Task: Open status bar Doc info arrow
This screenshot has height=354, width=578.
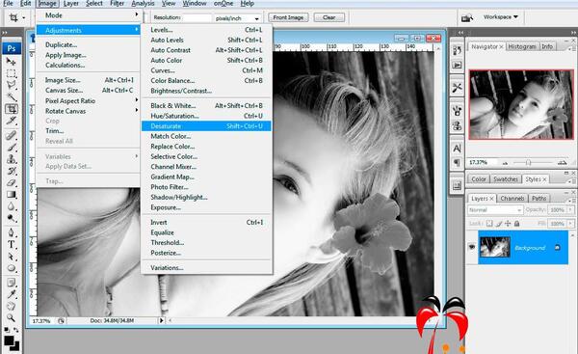Action: [161, 320]
